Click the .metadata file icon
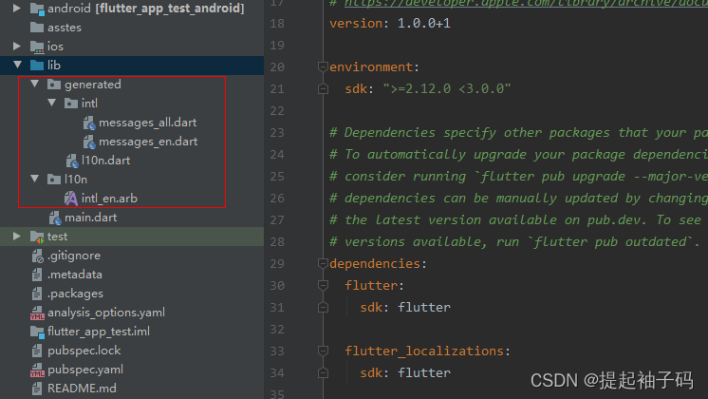 [x=37, y=275]
